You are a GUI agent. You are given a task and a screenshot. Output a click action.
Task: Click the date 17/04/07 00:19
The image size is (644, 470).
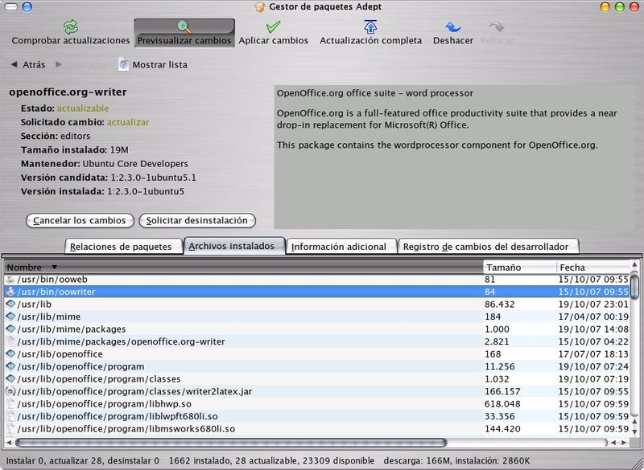tap(593, 317)
